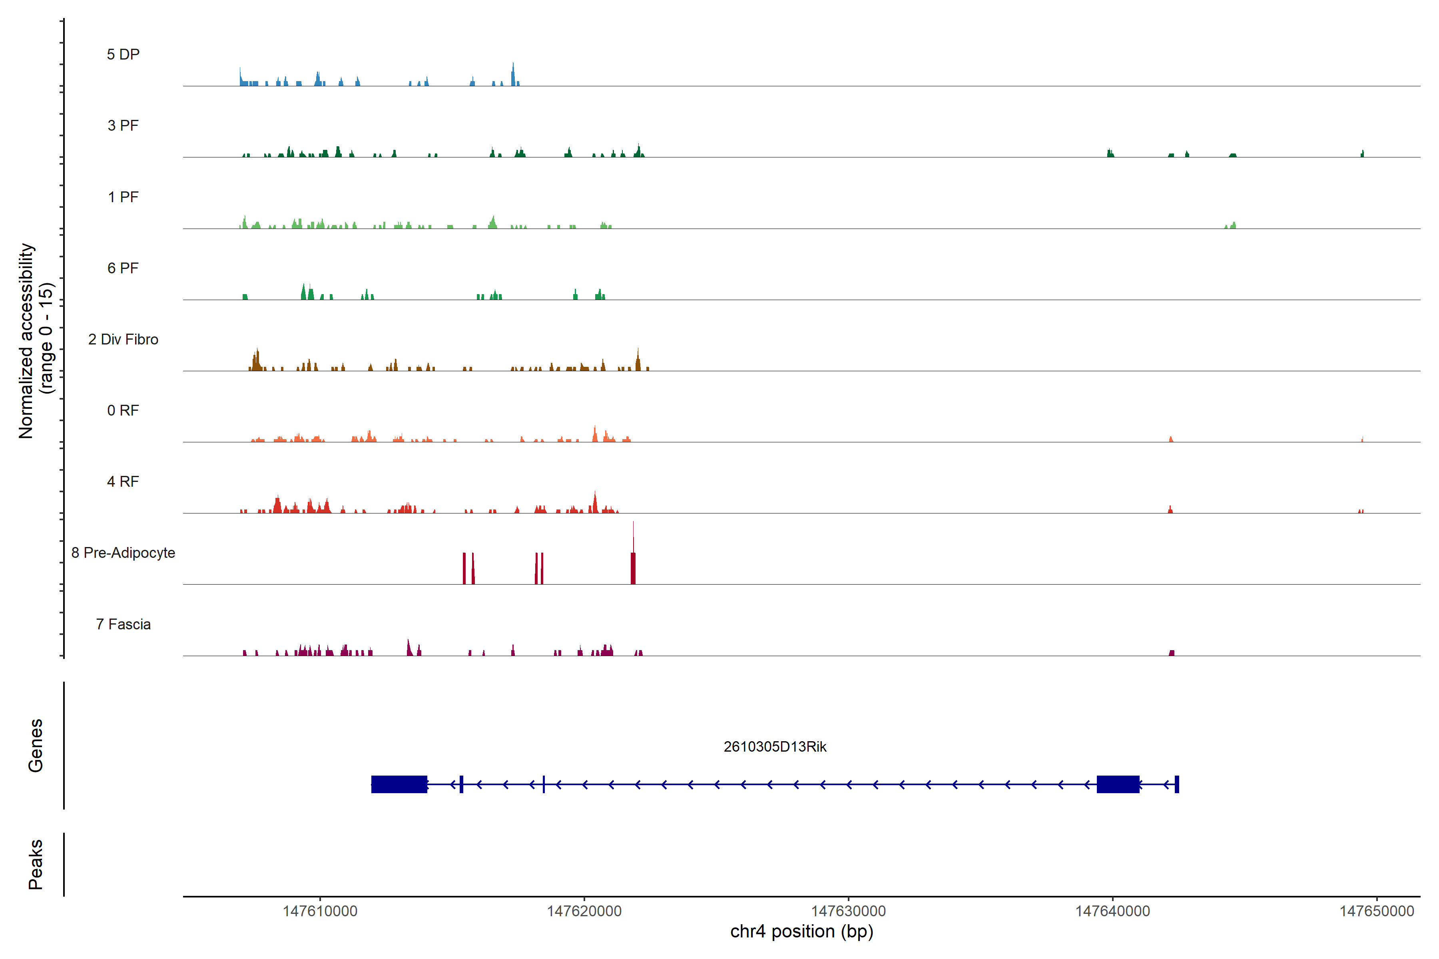Click the 3 PF track label
Screen dimensions: 1439x959
click(123, 125)
